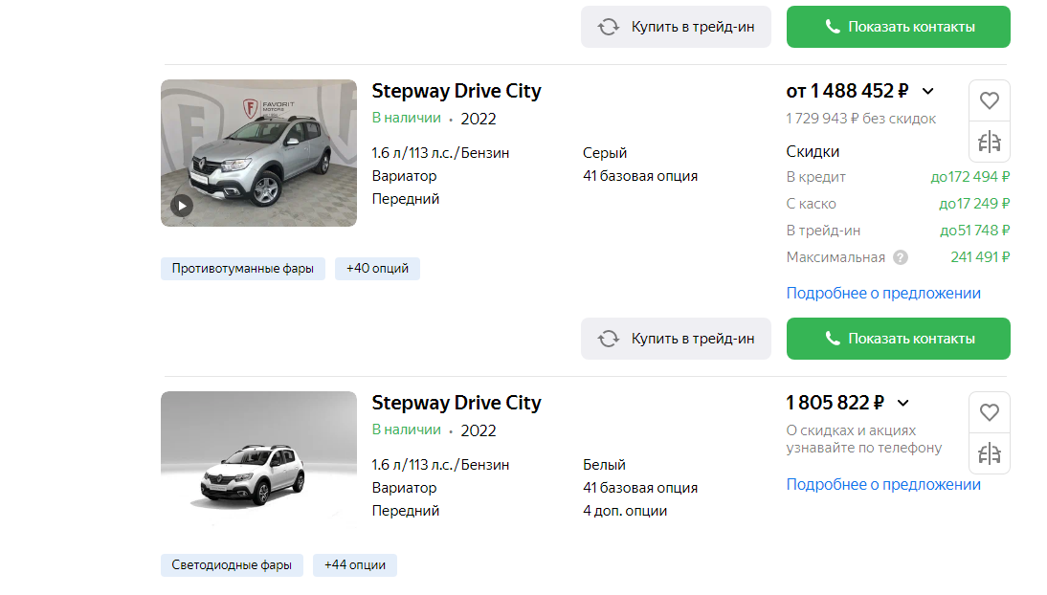This screenshot has width=1047, height=595.
Task: Open gray Stepway Drive City title
Action: pos(457,91)
